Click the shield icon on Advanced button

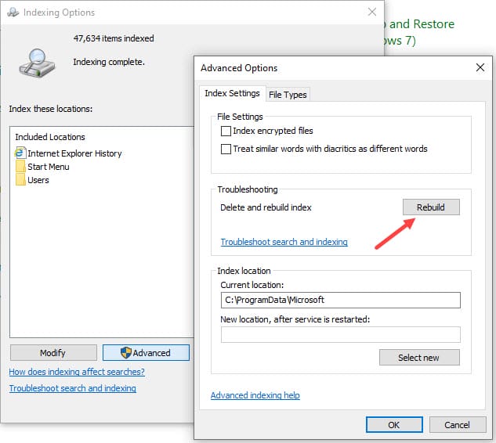pyautogui.click(x=126, y=353)
